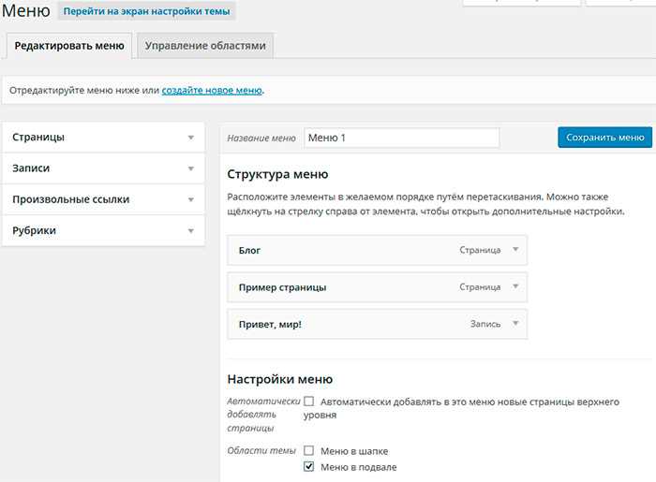The height and width of the screenshot is (482, 656).
Task: Uncheck the Меню в подвале checkbox
Action: [308, 466]
